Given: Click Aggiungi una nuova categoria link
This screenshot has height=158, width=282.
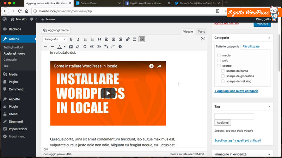Looking at the screenshot, I should tap(236, 91).
